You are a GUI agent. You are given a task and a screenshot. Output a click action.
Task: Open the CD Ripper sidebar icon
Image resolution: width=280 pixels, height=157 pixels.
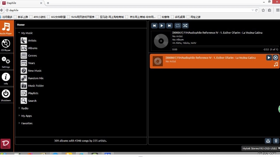(6, 44)
